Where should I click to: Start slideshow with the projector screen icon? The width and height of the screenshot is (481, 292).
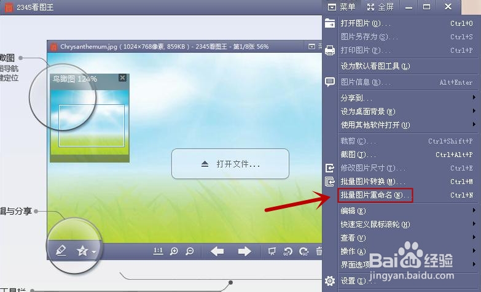[x=272, y=252]
